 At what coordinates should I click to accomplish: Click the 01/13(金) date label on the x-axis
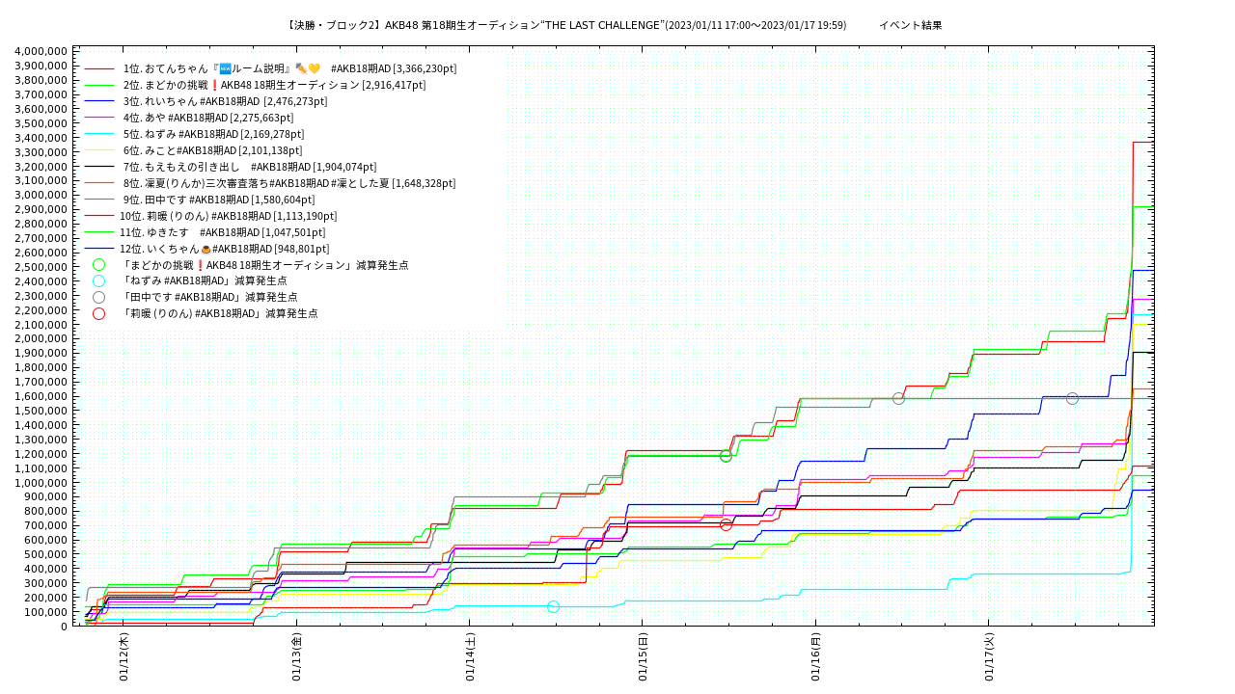point(297,657)
